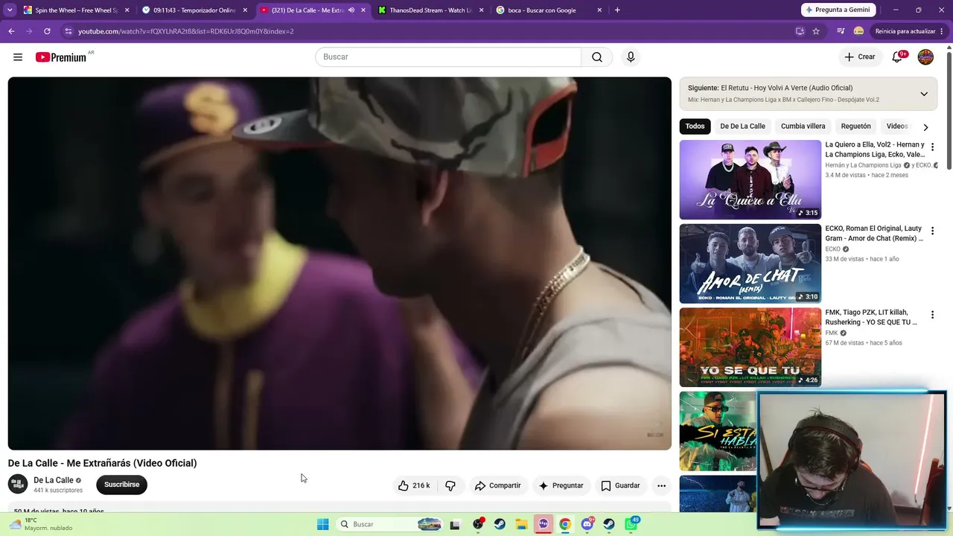Like the video with thumbs up
Viewport: 953px width, 536px height.
tap(414, 485)
